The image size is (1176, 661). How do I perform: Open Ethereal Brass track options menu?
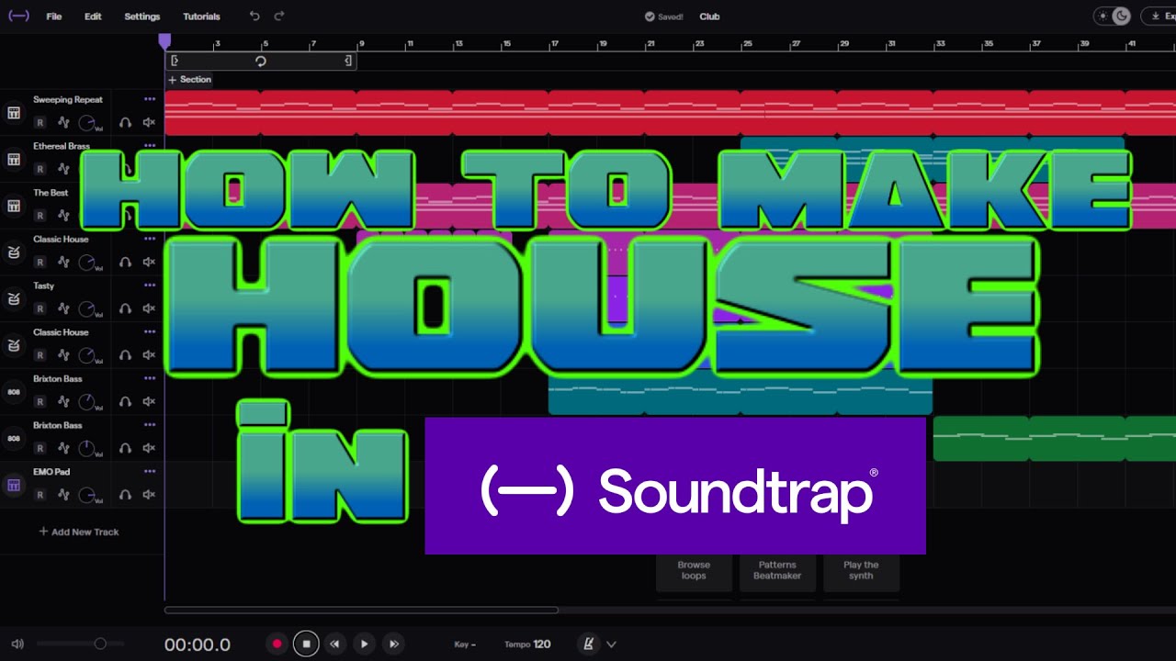click(150, 146)
